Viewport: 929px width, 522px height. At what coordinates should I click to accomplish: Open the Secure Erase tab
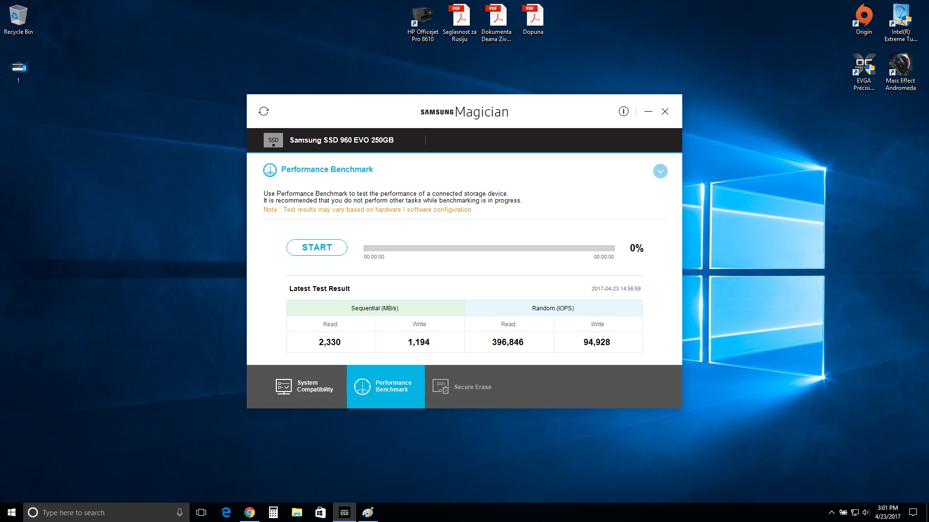point(462,387)
